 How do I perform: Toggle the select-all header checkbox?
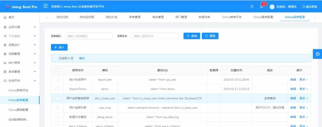[57, 70]
